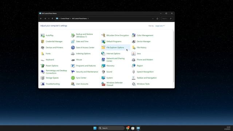
Task: Click the All Control Panel Items breadcrumb
Action: (79, 19)
